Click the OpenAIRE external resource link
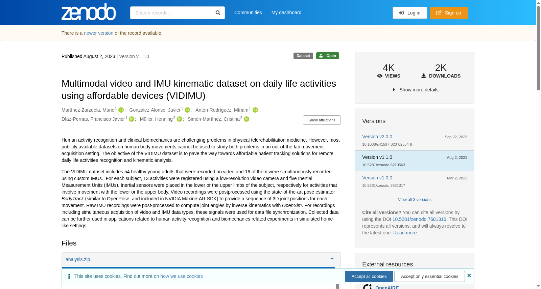541x289 pixels. 387,287
